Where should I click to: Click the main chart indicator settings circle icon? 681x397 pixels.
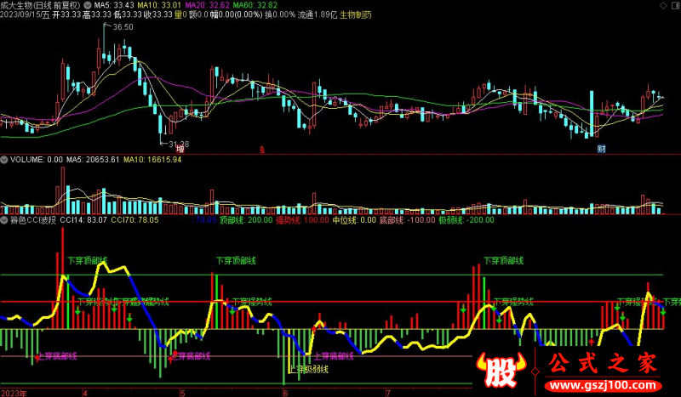(x=88, y=4)
